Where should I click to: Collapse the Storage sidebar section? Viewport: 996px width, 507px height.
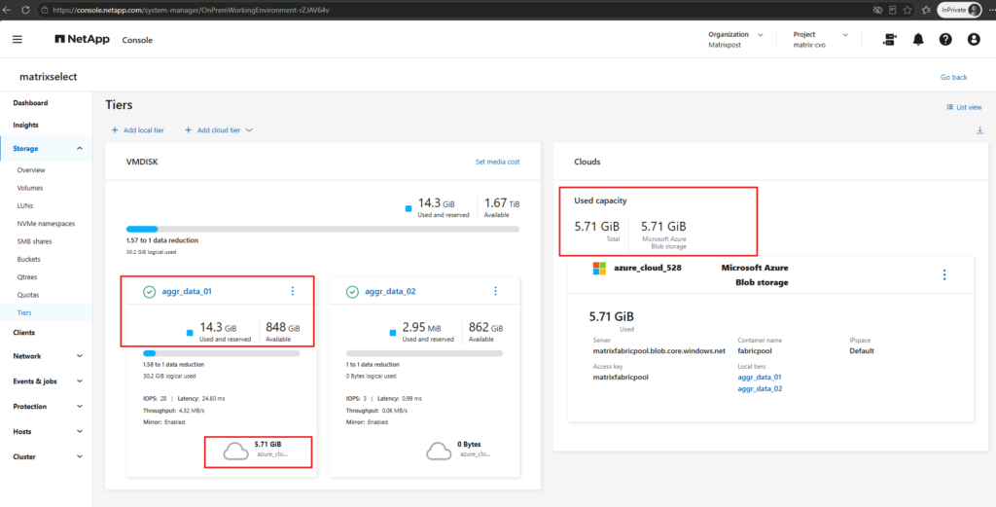(46, 149)
